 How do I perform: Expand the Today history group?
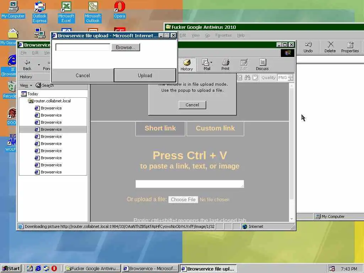pos(30,94)
